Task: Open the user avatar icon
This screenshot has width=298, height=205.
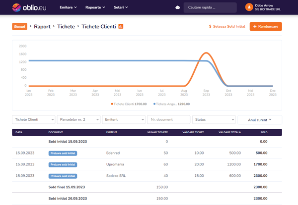Action: [x=249, y=7]
